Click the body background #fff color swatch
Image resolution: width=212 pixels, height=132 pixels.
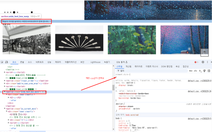[133, 130]
